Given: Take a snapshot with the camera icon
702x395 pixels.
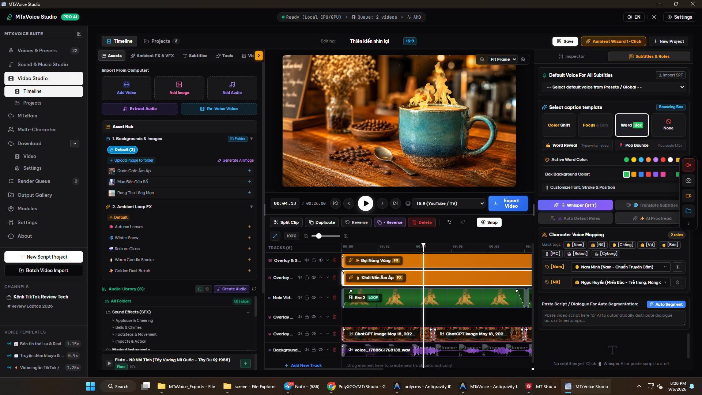Looking at the screenshot, I should click(x=688, y=180).
